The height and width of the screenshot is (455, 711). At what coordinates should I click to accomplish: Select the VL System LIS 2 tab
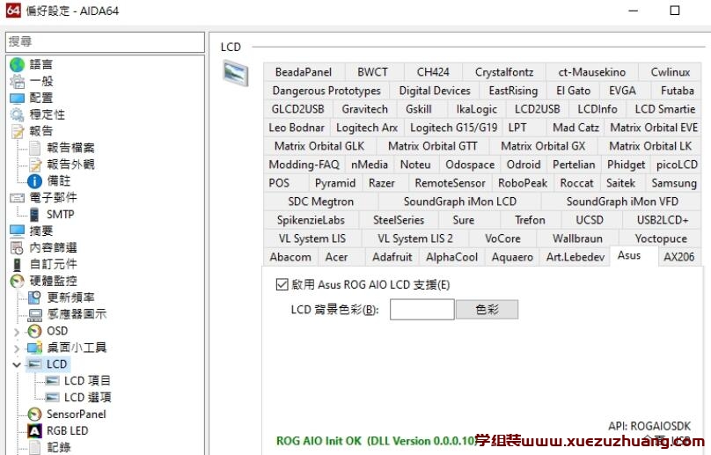pyautogui.click(x=415, y=239)
